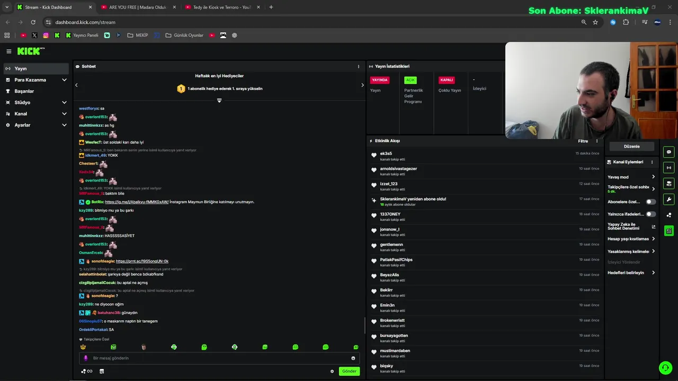
Task: Open the Yapay Zeka ile Sohbet Denetimi external link
Action: 653,226
